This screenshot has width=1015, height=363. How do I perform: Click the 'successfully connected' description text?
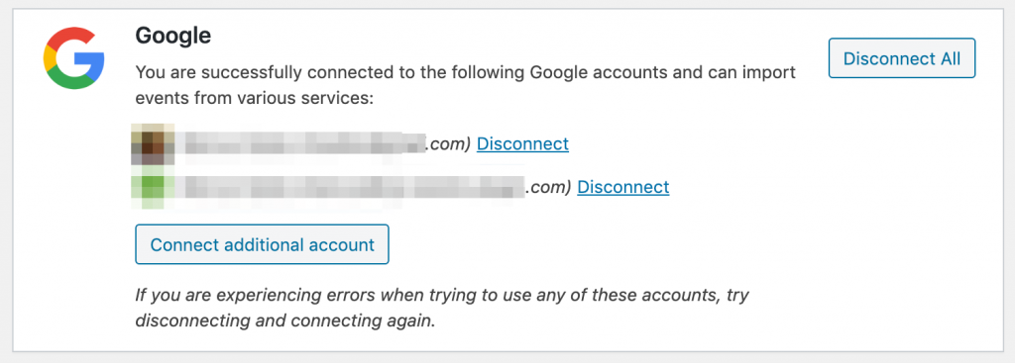click(x=466, y=86)
